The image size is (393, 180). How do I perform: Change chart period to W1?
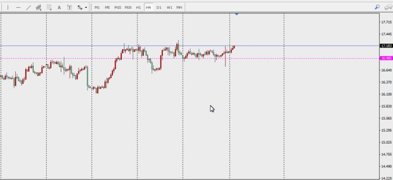point(169,7)
